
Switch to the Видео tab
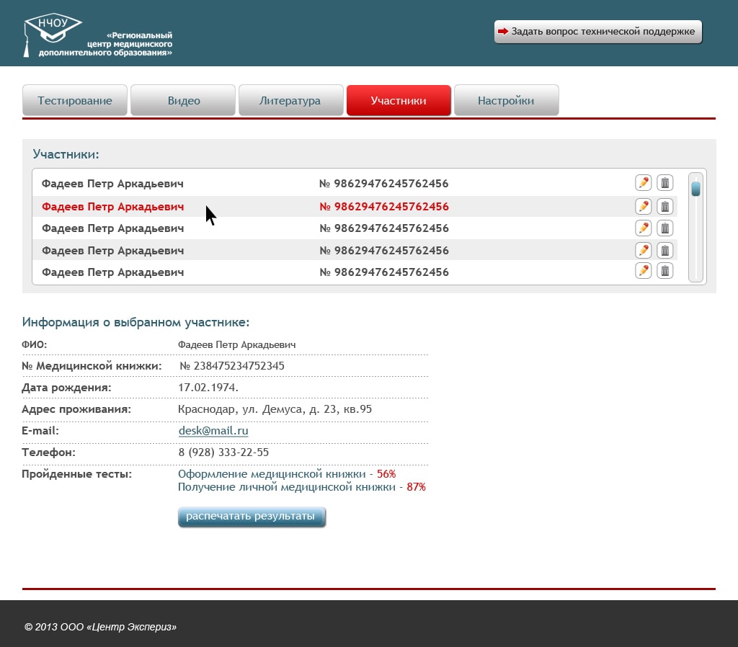[183, 100]
